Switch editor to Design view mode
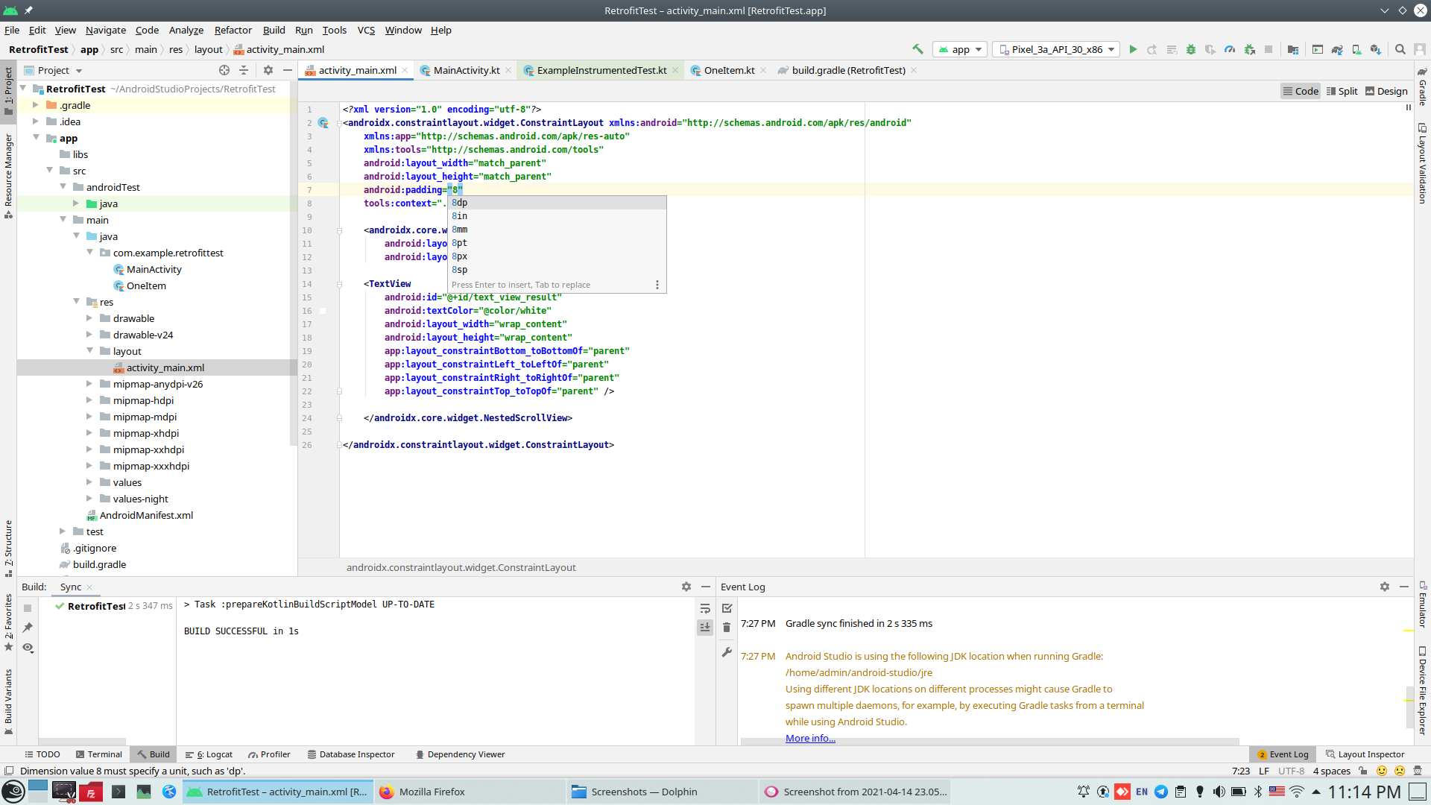Screen dimensions: 1431x805 tap(1386, 91)
